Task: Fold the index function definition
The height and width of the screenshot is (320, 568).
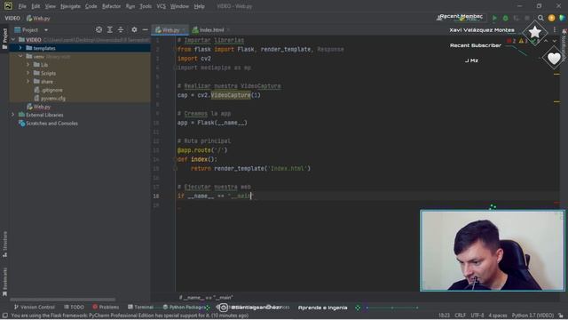Action: tap(176, 159)
